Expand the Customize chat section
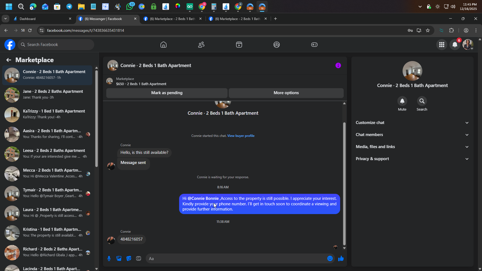Screen dimensions: 482x271 click(412, 123)
